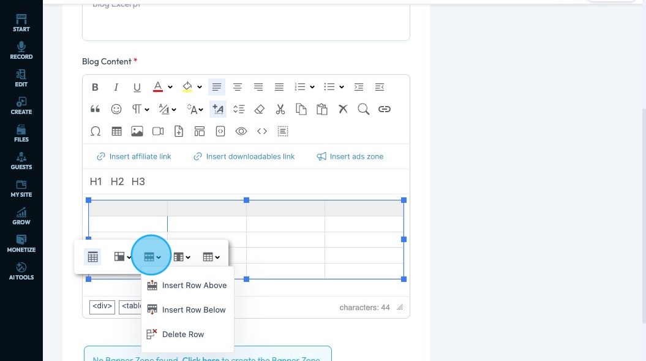Screen dimensions: 646x361
Task: Expand the numbered list style dropdown
Action: pos(312,87)
